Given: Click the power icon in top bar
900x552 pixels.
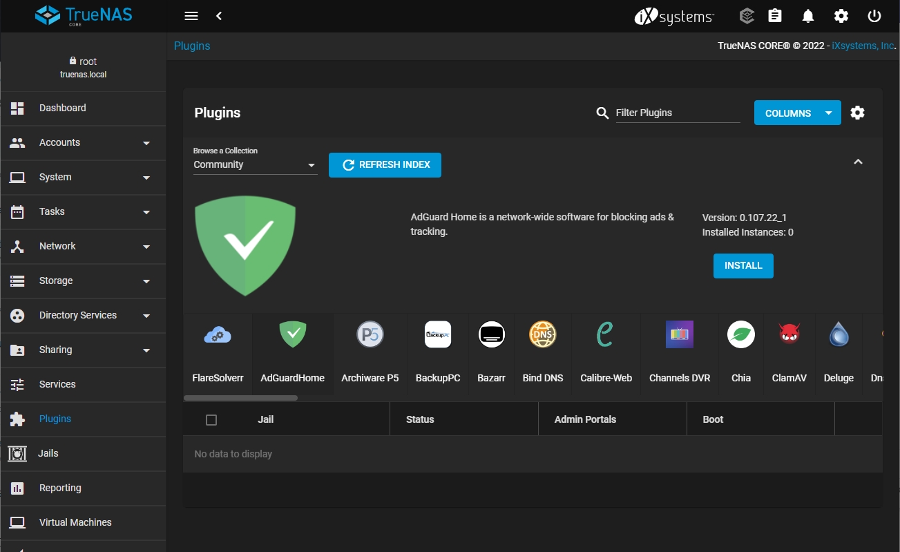Looking at the screenshot, I should (x=874, y=16).
